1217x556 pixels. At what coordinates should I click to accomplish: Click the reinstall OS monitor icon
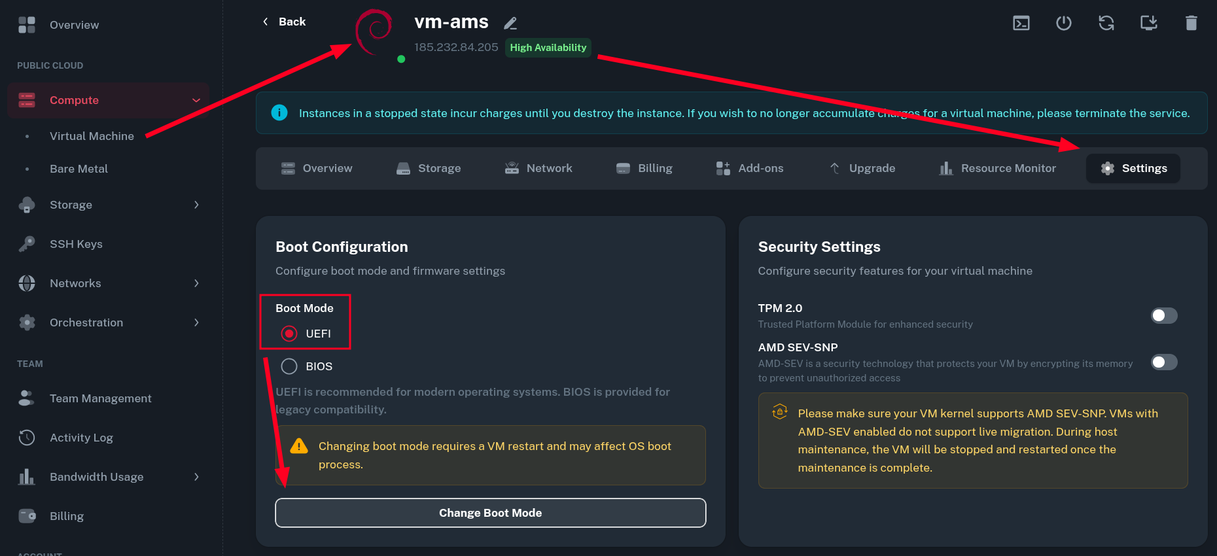[1148, 24]
